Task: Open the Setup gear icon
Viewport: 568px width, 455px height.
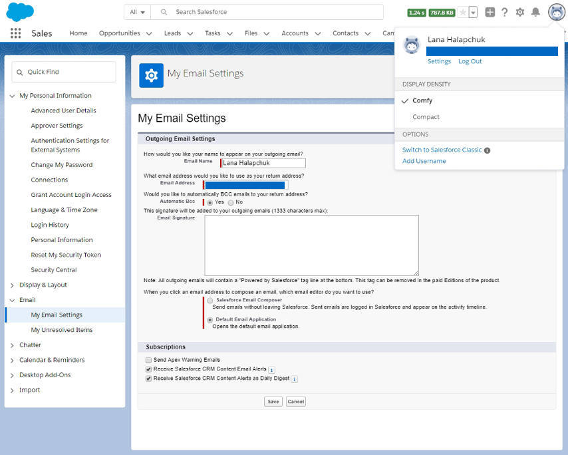Action: pos(520,11)
